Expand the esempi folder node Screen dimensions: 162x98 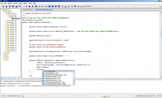click(x=8, y=15)
